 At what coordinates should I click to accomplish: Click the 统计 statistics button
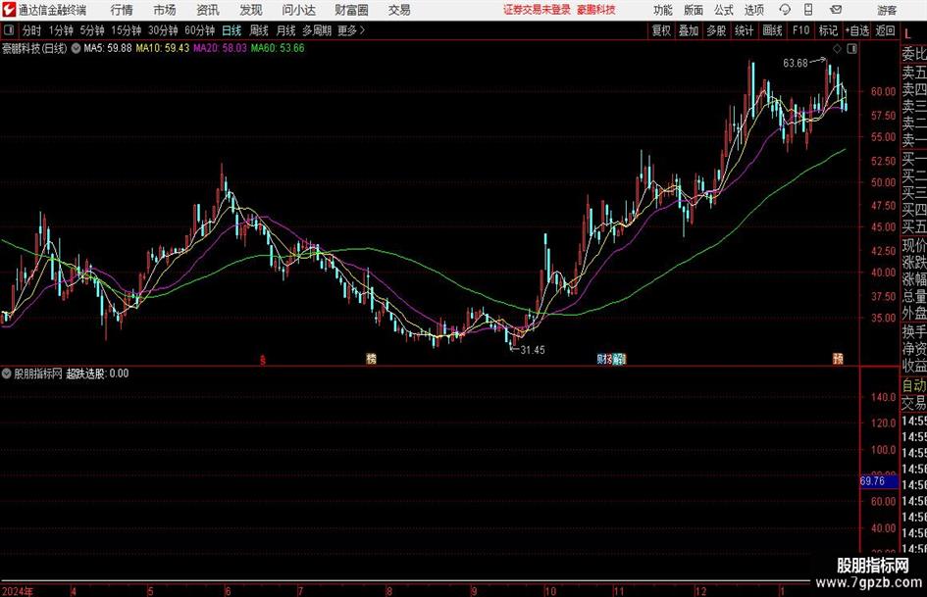point(744,30)
